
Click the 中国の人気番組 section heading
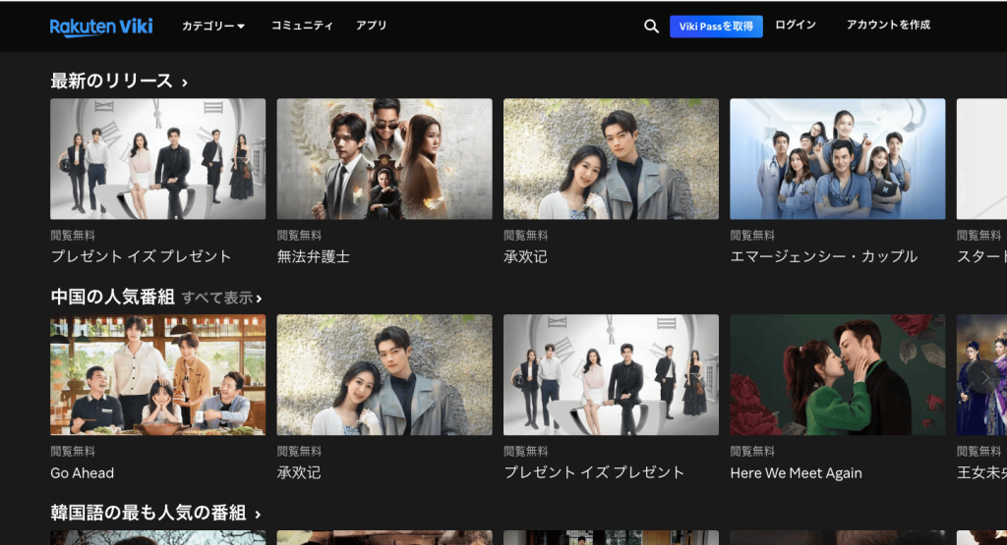112,297
